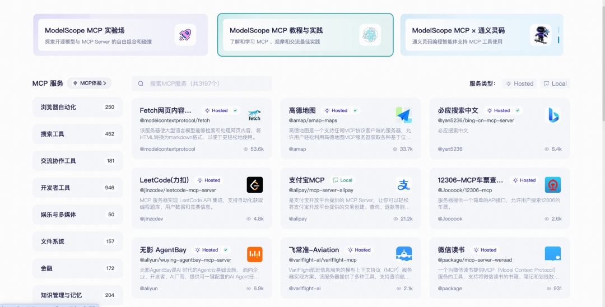Image resolution: width=605 pixels, height=307 pixels.
Task: Open the 必应搜索中文 card title
Action: [458, 110]
